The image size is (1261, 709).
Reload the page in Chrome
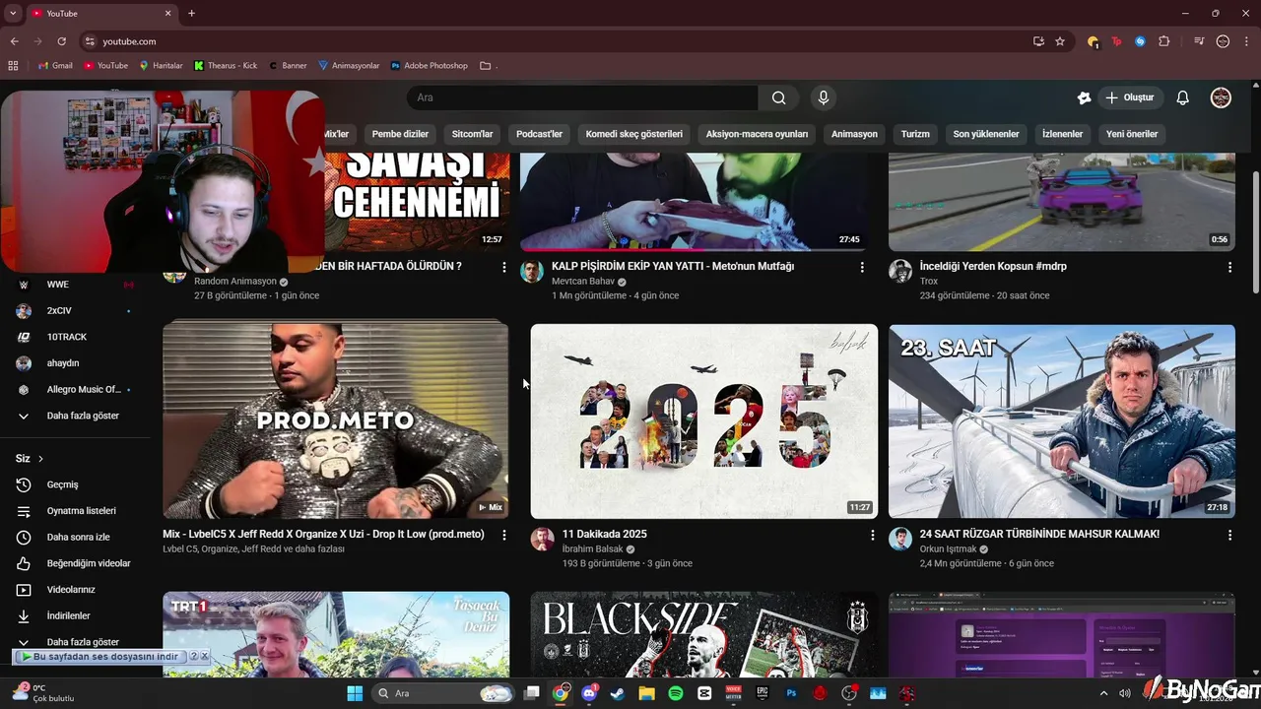pos(61,41)
